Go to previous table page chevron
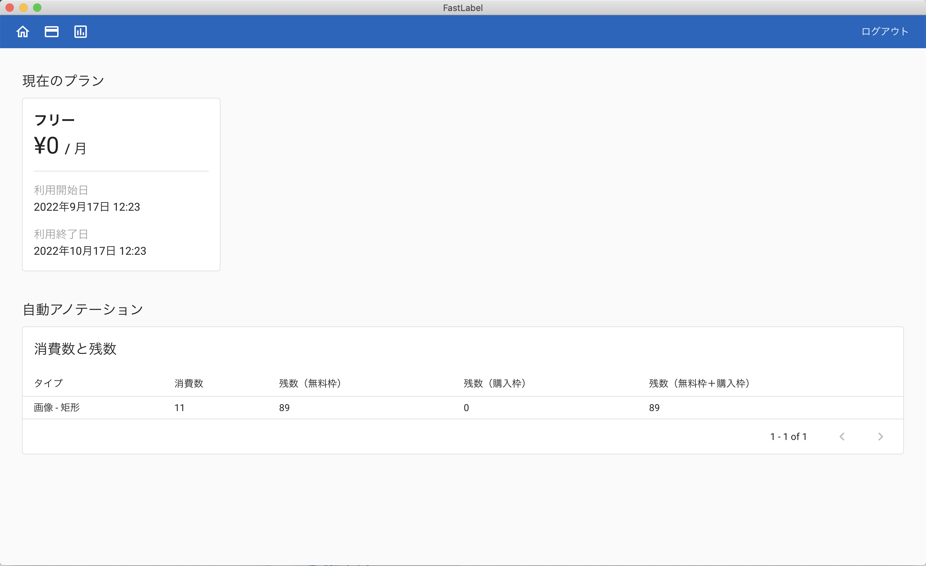This screenshot has height=566, width=926. (x=842, y=437)
